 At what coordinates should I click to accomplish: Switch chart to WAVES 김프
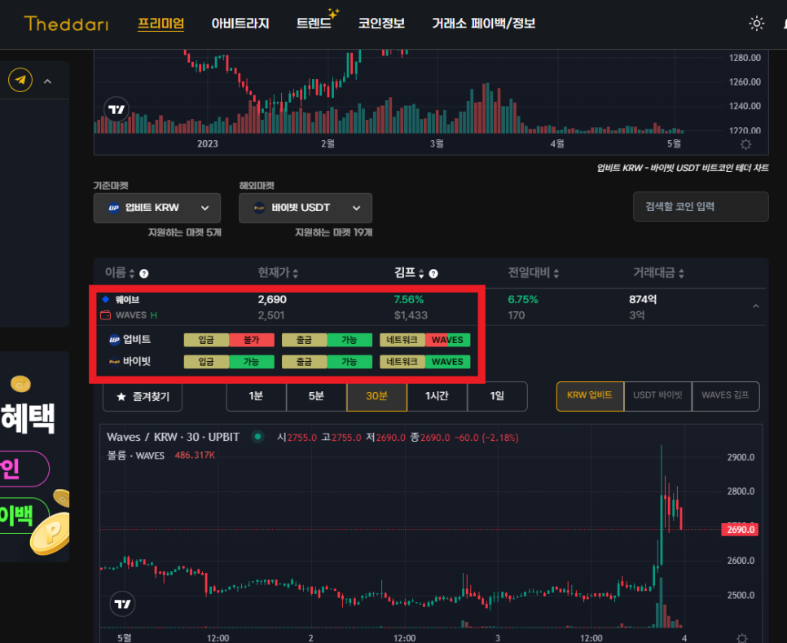725,395
